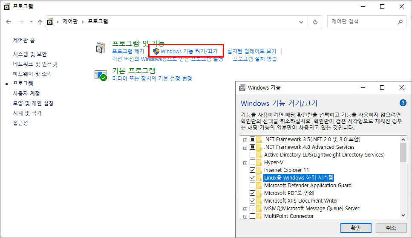Click the feature list scroll up arrow

tap(403, 139)
